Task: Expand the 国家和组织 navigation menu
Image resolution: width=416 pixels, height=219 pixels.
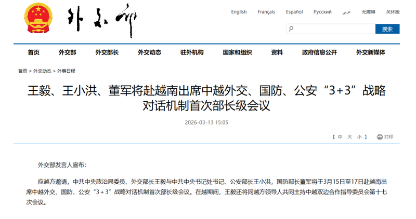Action: click(x=237, y=52)
